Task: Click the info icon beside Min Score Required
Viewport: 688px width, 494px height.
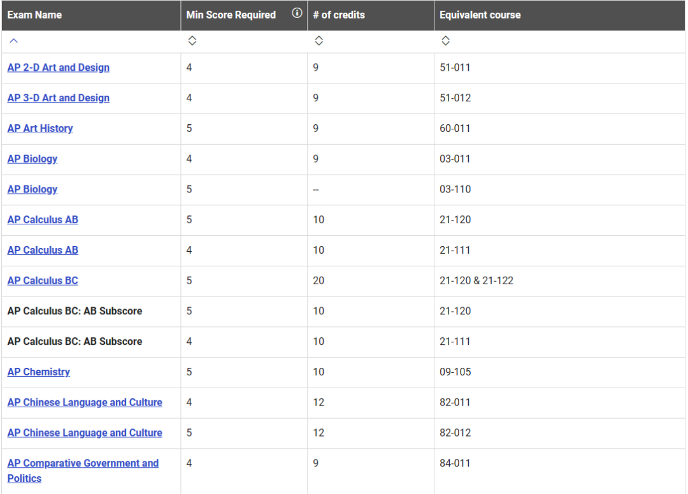Action: pyautogui.click(x=297, y=13)
